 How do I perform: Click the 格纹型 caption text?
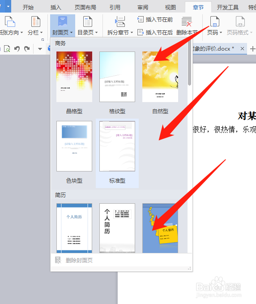[117, 111]
